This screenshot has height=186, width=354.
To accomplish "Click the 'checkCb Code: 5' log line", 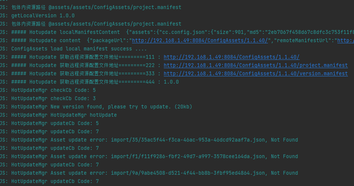I will (54, 90).
